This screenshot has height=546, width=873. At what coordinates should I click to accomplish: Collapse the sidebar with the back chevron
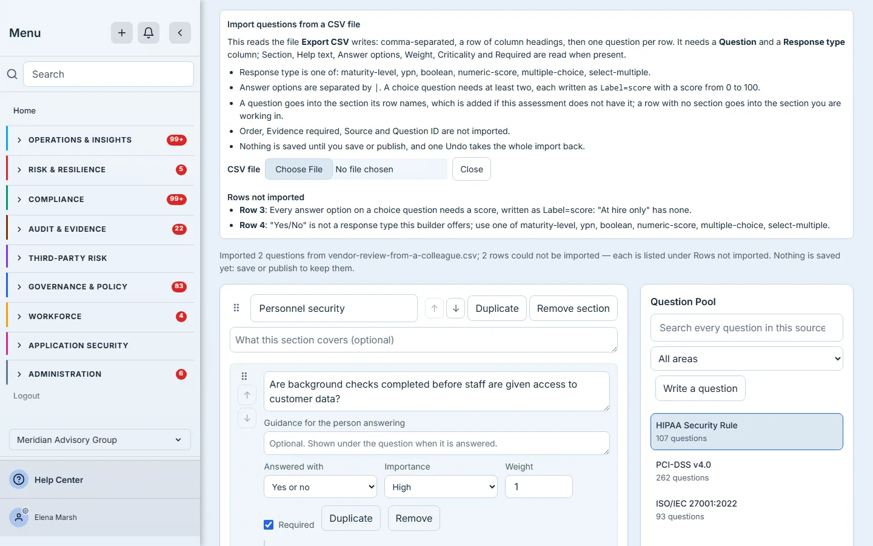[180, 33]
